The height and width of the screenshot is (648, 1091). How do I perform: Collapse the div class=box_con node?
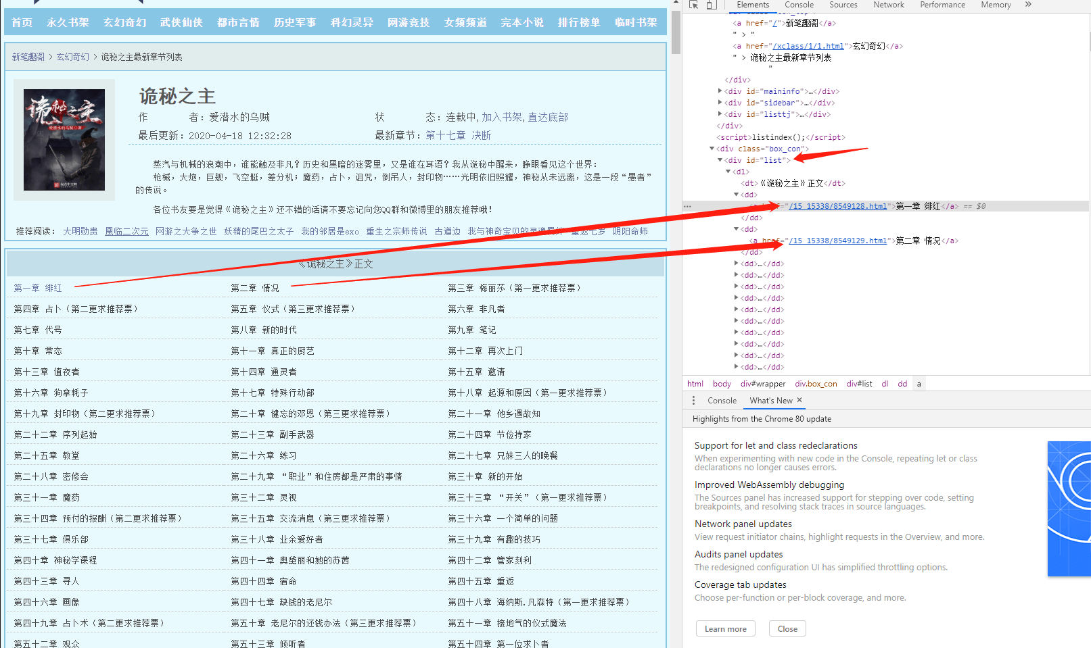coord(712,149)
